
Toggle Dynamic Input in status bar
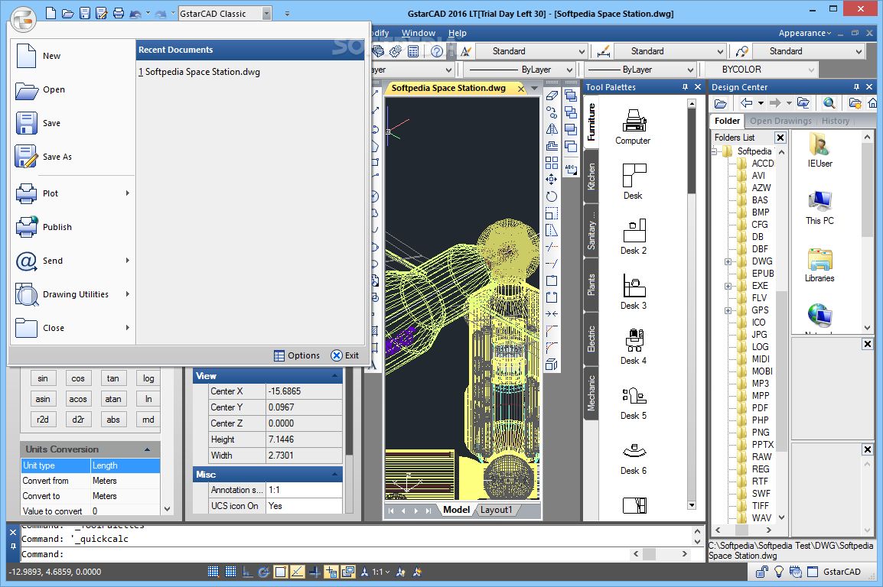pyautogui.click(x=331, y=572)
